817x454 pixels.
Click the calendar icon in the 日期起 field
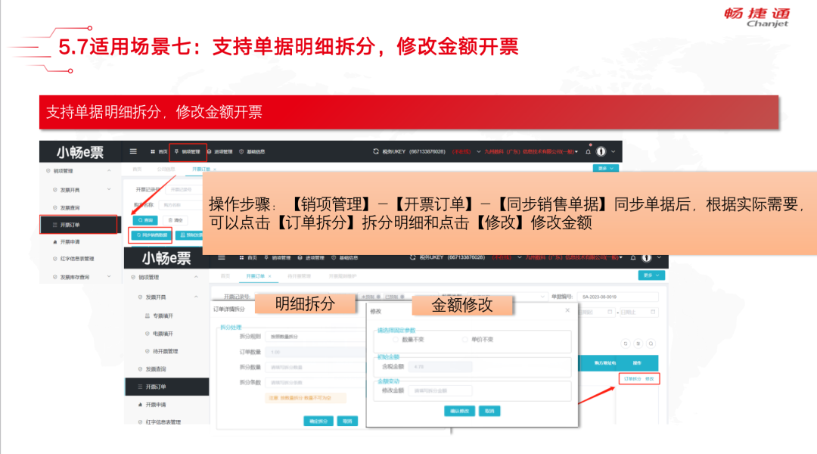point(610,312)
